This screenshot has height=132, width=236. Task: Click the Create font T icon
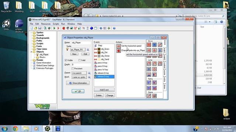pos(84,28)
